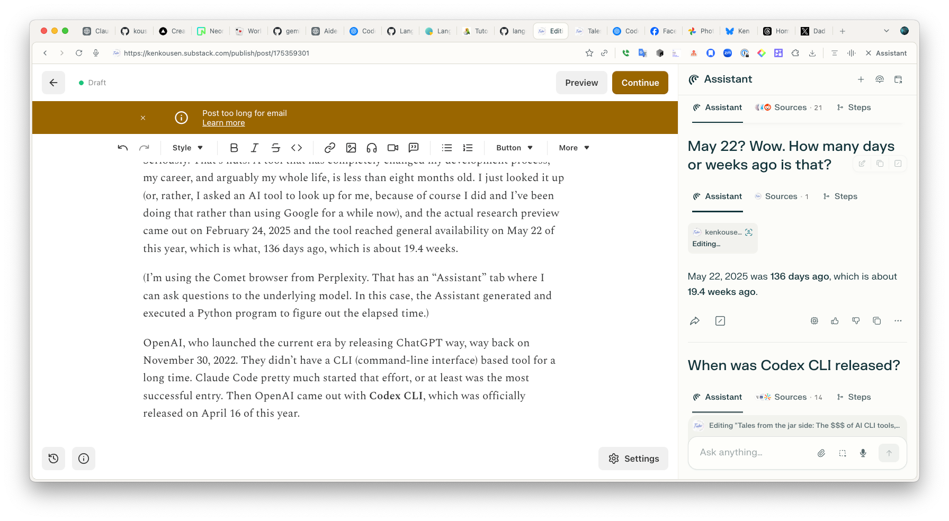Open the Sources 21 tab
Image resolution: width=949 pixels, height=521 pixels.
pos(789,107)
